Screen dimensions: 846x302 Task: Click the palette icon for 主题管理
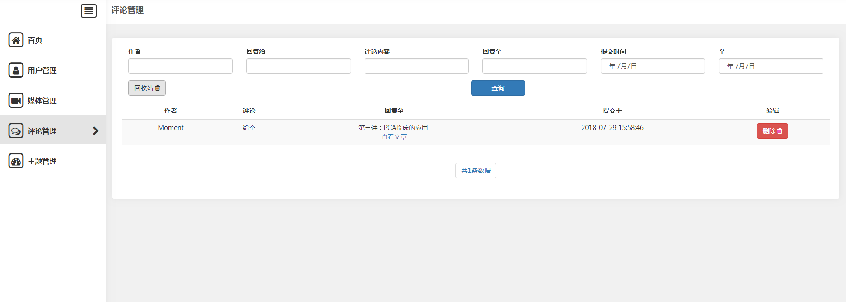tap(16, 161)
